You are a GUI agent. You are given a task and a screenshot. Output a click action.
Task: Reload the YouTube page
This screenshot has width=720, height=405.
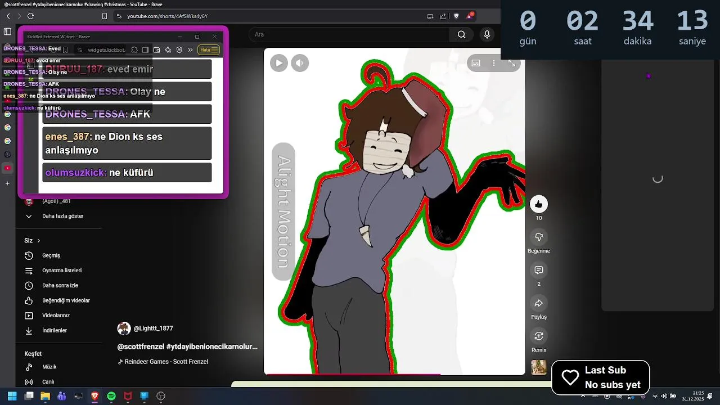point(30,16)
